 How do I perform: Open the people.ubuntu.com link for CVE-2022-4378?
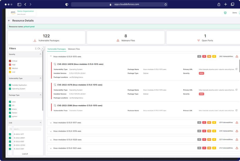click(217, 90)
